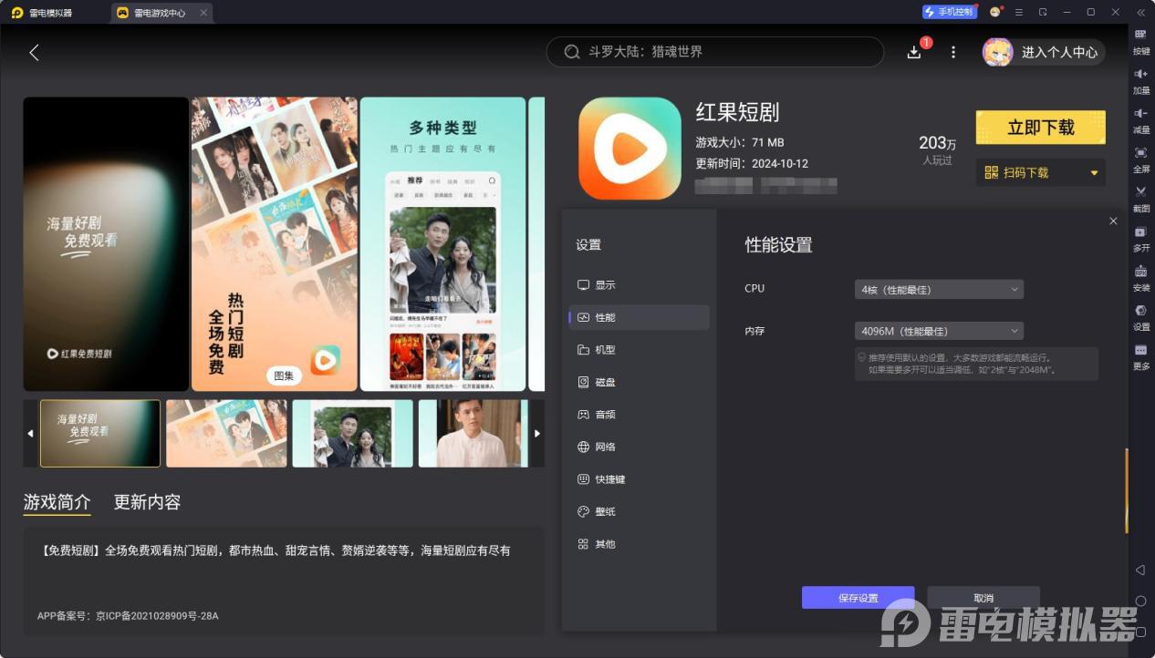This screenshot has height=658, width=1155.
Task: Click the 保存设置 button
Action: [x=858, y=598]
